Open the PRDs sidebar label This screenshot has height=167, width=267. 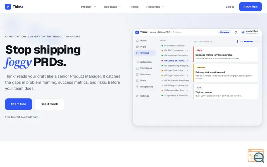(143, 47)
